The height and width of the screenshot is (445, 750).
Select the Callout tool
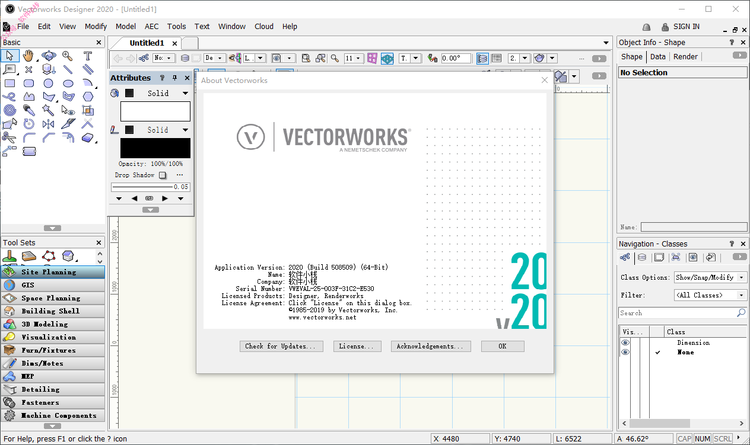pyautogui.click(x=9, y=69)
